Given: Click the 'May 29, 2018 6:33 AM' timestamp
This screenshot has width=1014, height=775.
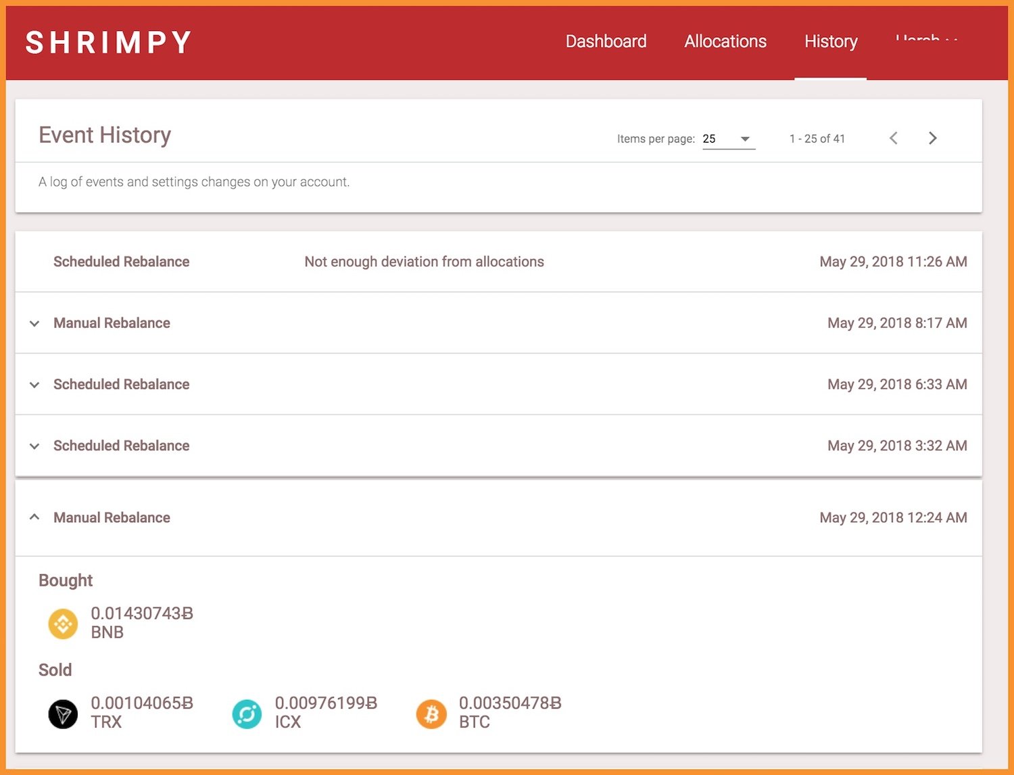Looking at the screenshot, I should point(897,384).
